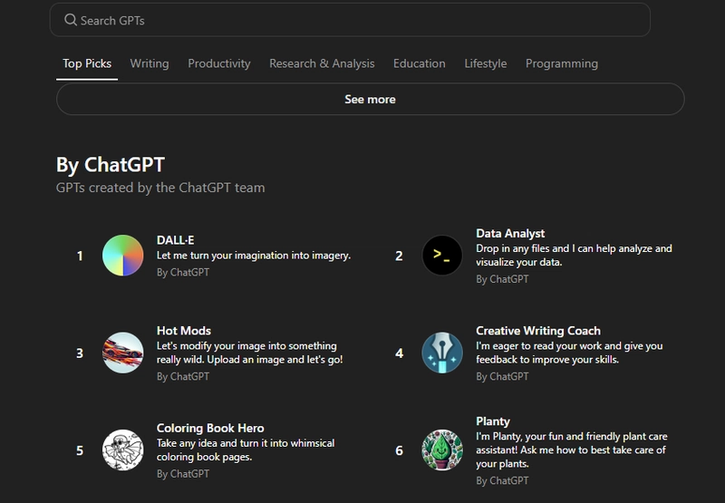This screenshot has height=503, width=725.
Task: Focus the Search GPTs input field
Action: coord(350,20)
